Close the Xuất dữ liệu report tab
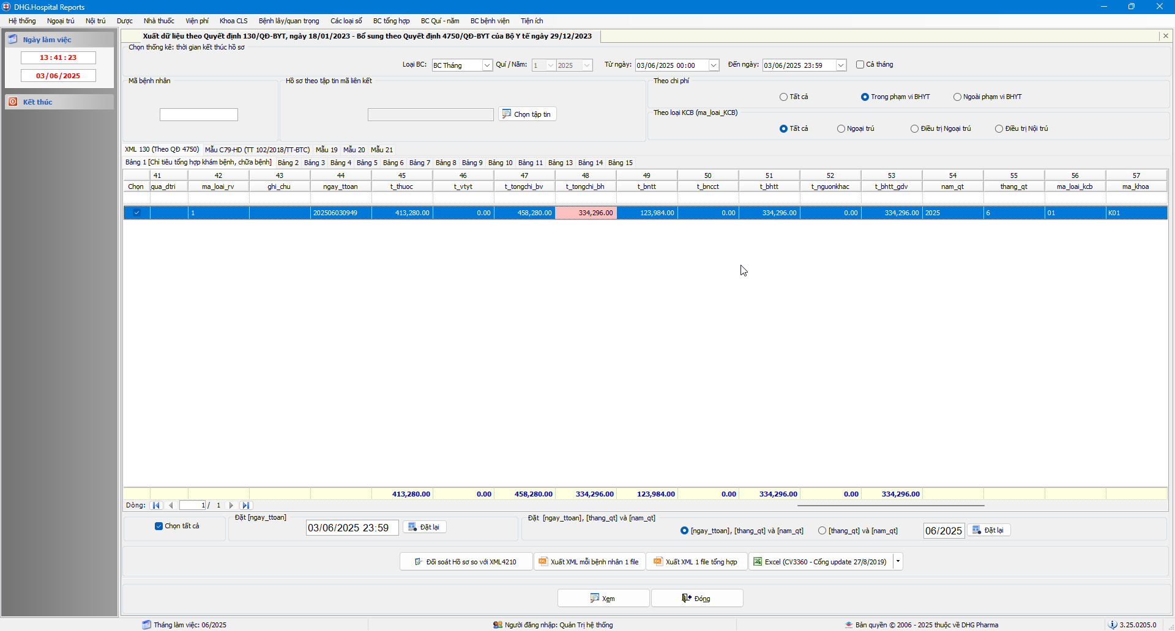1175x631 pixels. (x=1166, y=36)
